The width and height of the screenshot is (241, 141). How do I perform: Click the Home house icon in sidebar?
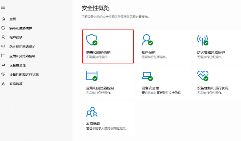(x=3, y=19)
